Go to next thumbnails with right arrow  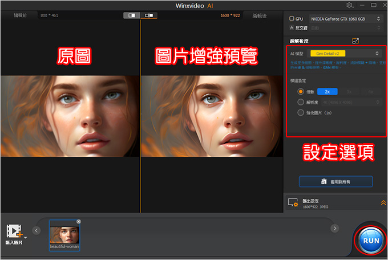coord(335,228)
